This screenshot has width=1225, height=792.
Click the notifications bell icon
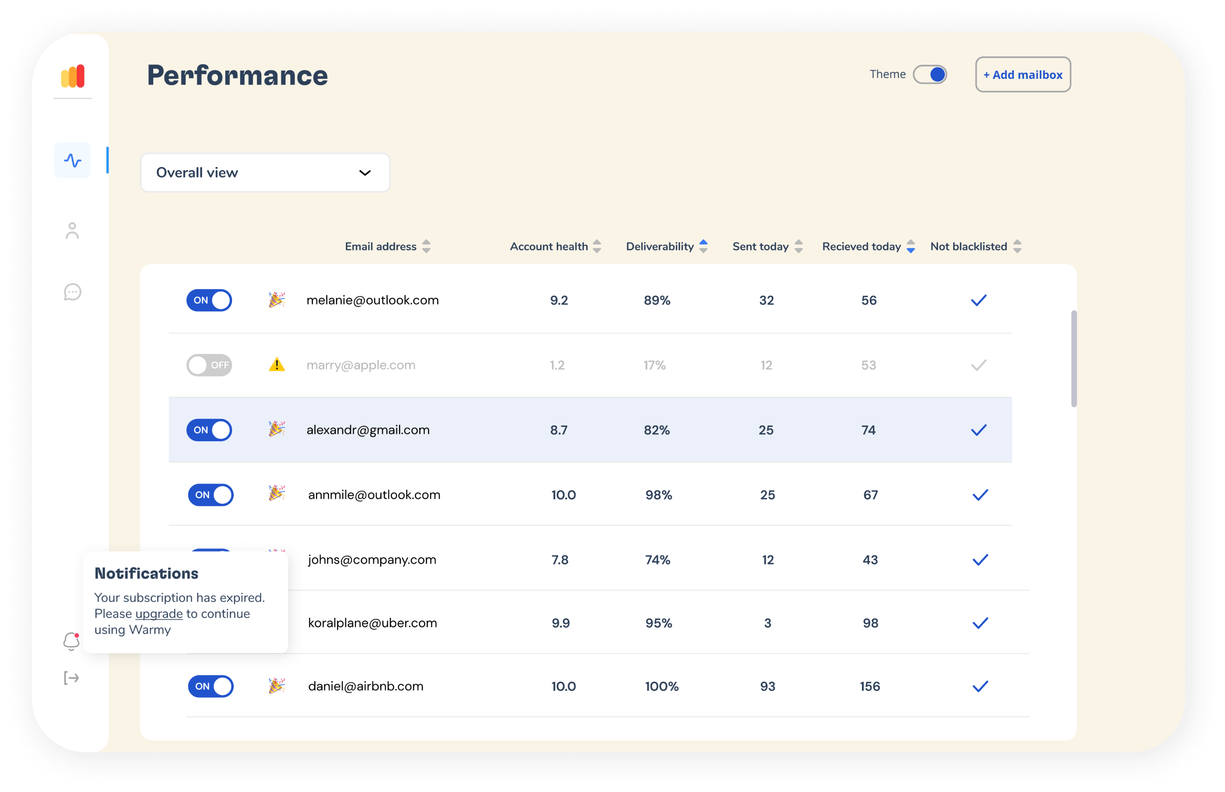tap(71, 641)
